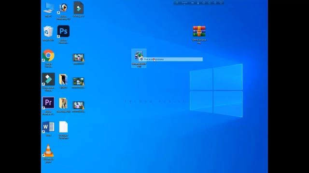Select the video thumbnail in Premiere's row

point(78,105)
